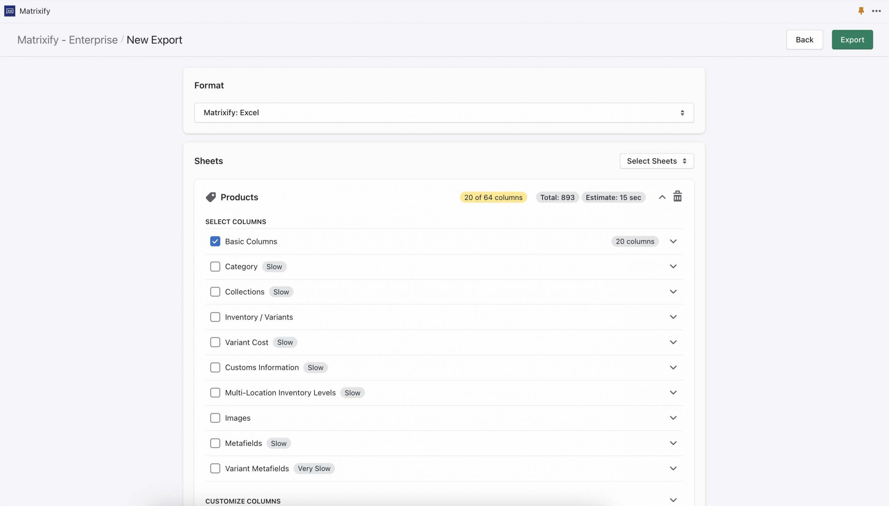This screenshot has width=889, height=506.
Task: Open the three-dot more options menu
Action: pos(876,11)
